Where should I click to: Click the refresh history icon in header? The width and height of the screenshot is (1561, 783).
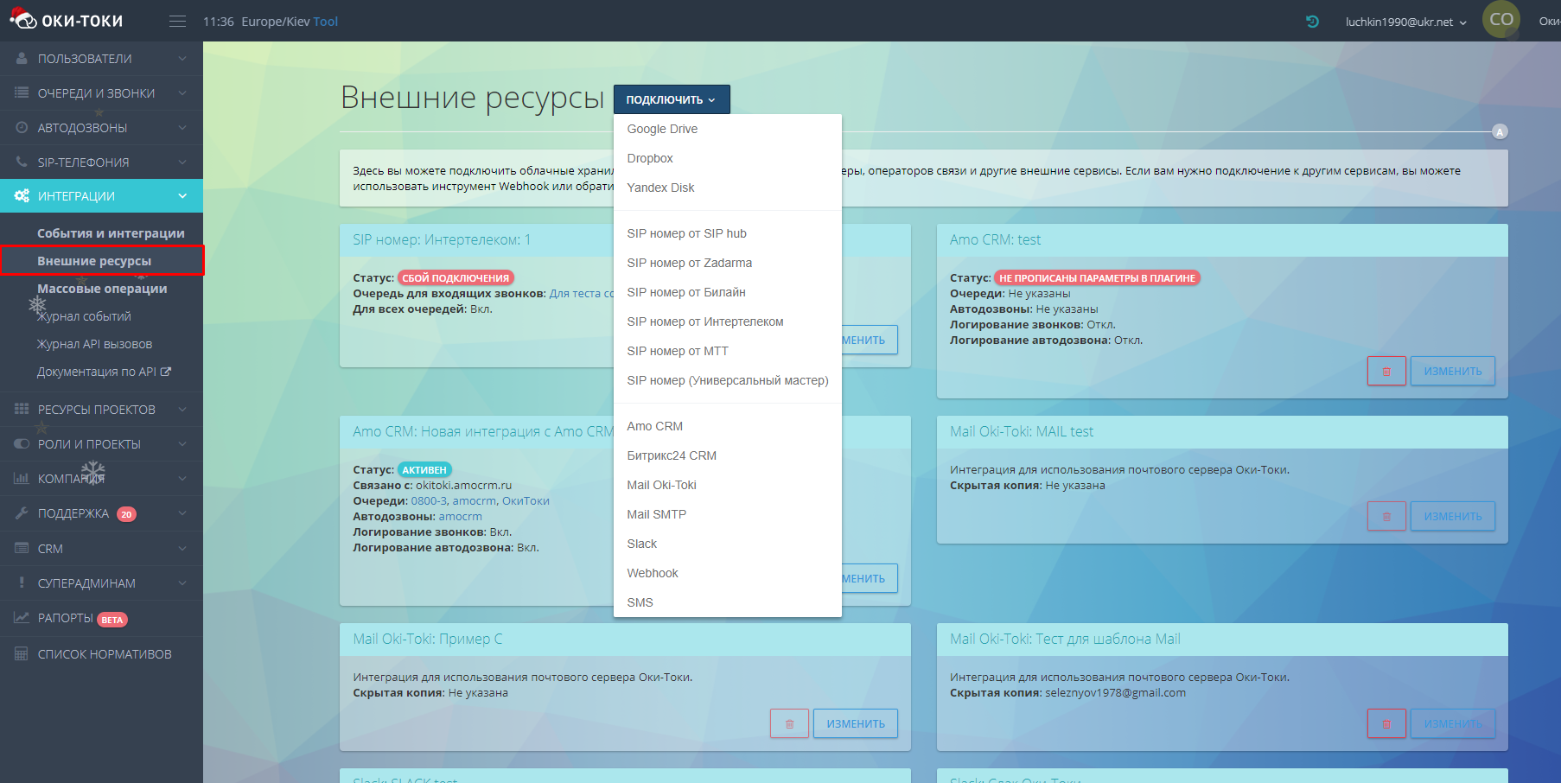[x=1312, y=22]
